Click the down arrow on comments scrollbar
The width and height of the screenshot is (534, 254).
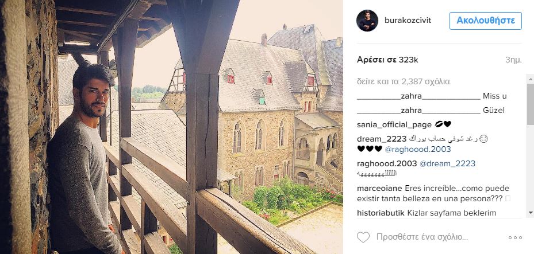click(x=530, y=213)
